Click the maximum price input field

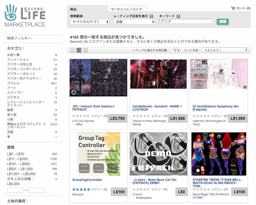click(x=37, y=190)
